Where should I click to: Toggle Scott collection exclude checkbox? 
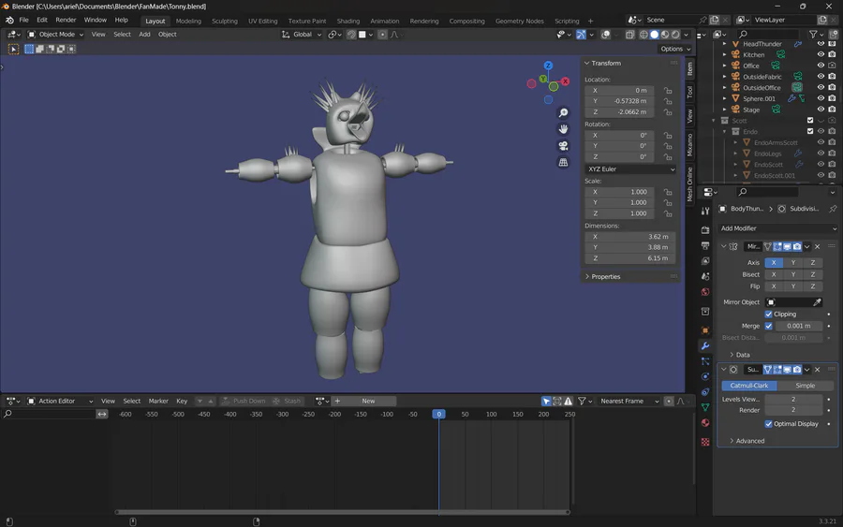[810, 121]
